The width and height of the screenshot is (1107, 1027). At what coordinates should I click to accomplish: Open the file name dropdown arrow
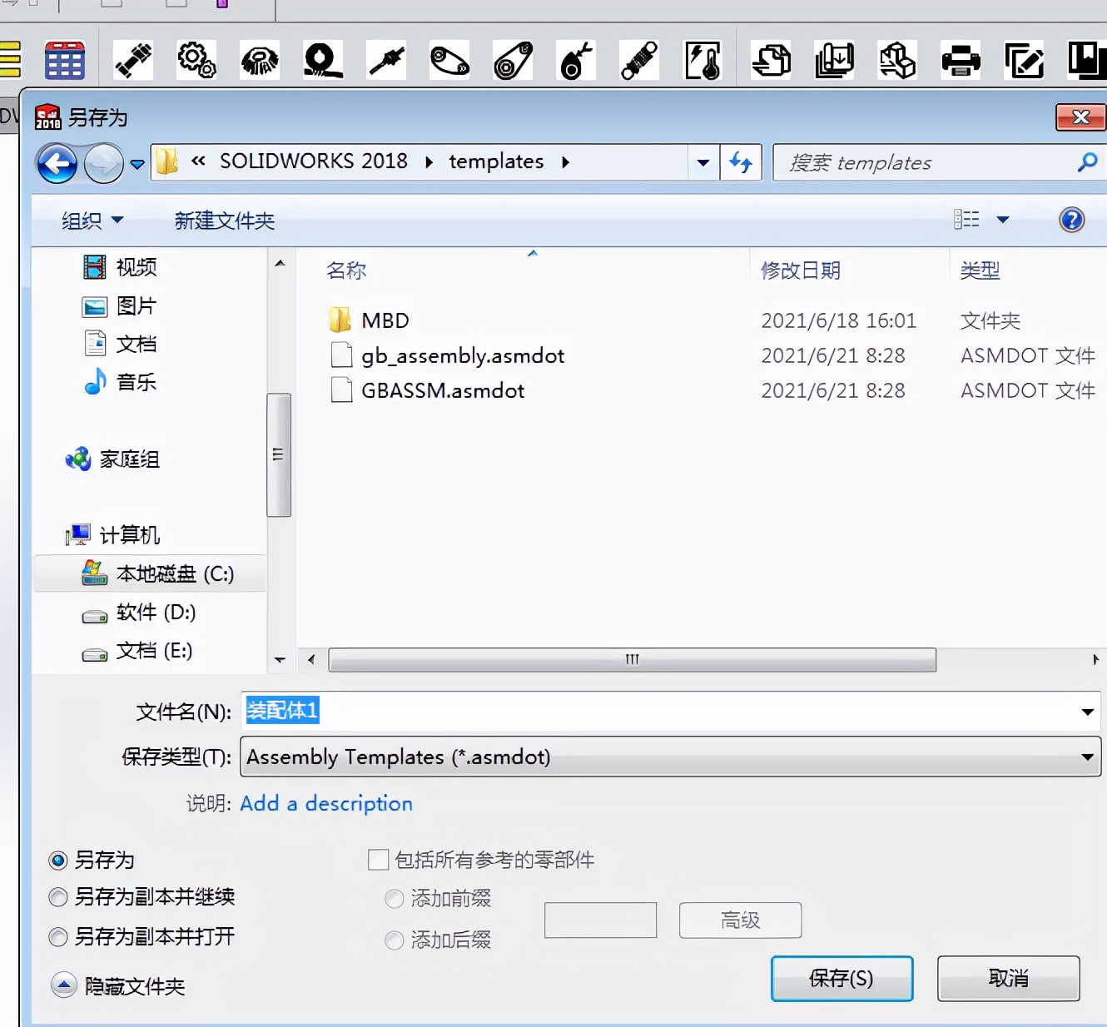[x=1086, y=712]
